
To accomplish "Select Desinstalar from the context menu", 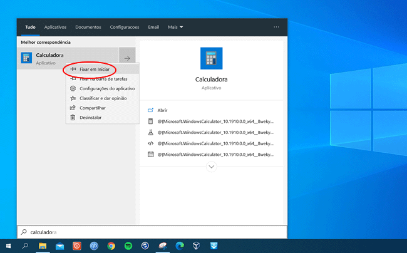I will (90, 117).
